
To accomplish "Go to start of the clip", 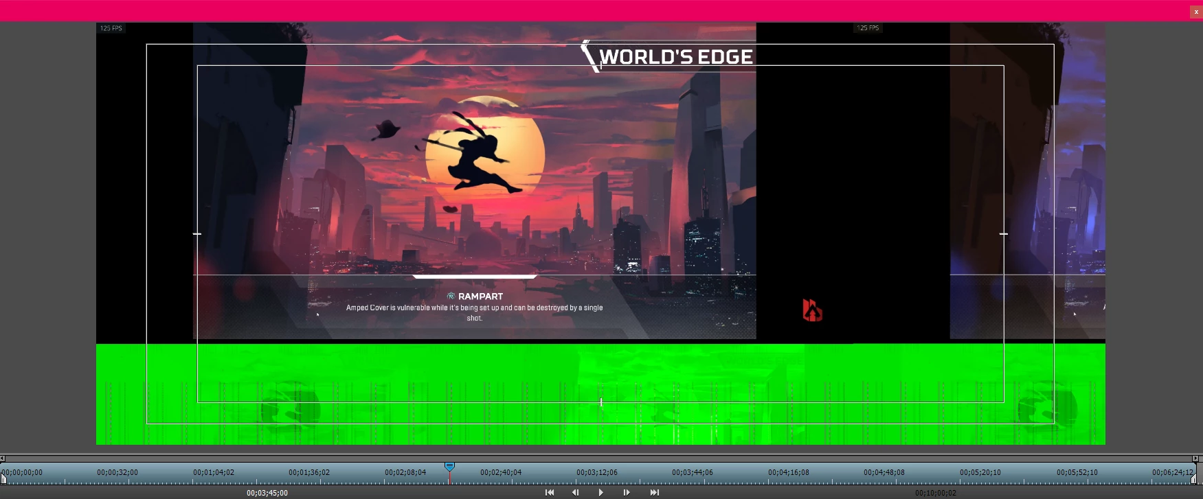I will (x=550, y=492).
